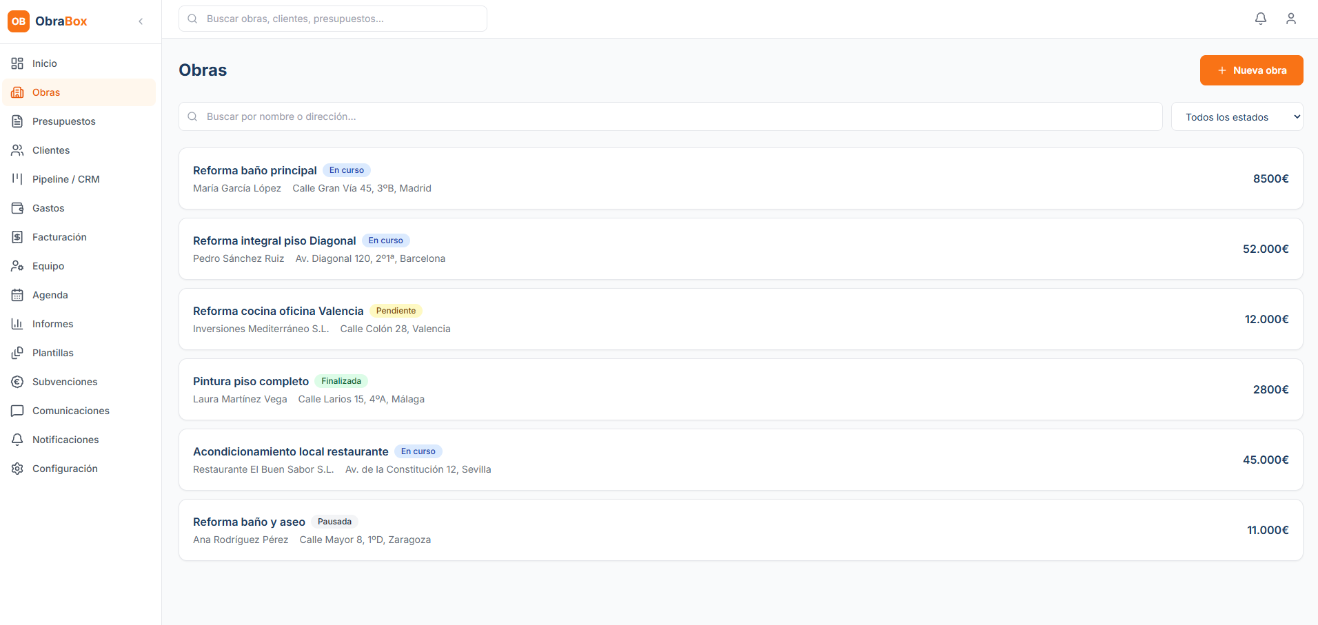The height and width of the screenshot is (625, 1318).
Task: Open Acondicionamiento local restaurante project
Action: 741,460
